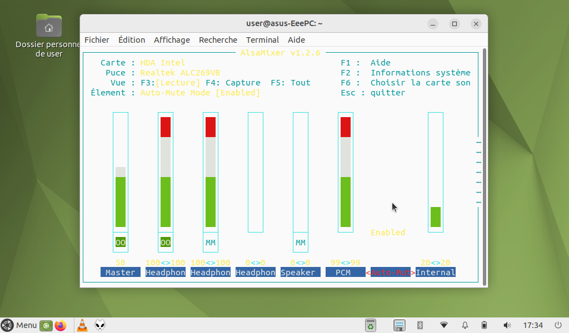569x333 pixels.
Task: Open the Fichier menu
Action: pyautogui.click(x=97, y=40)
